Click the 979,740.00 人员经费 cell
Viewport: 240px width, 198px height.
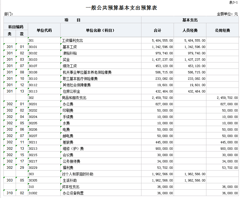coord(190,53)
